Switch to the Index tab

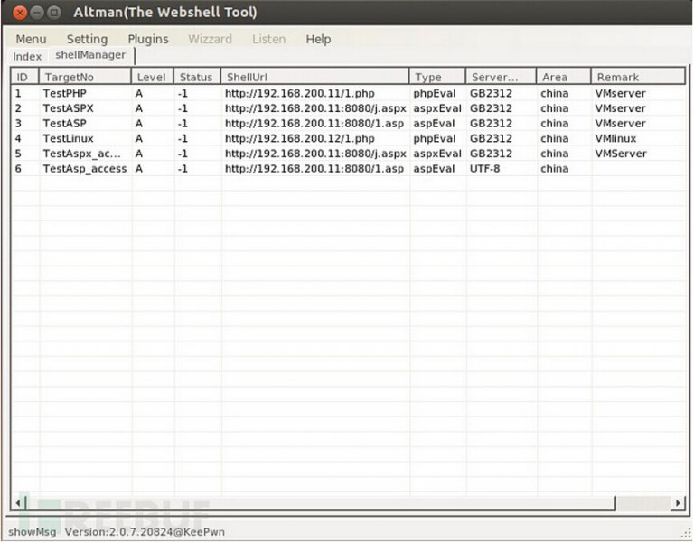point(27,57)
